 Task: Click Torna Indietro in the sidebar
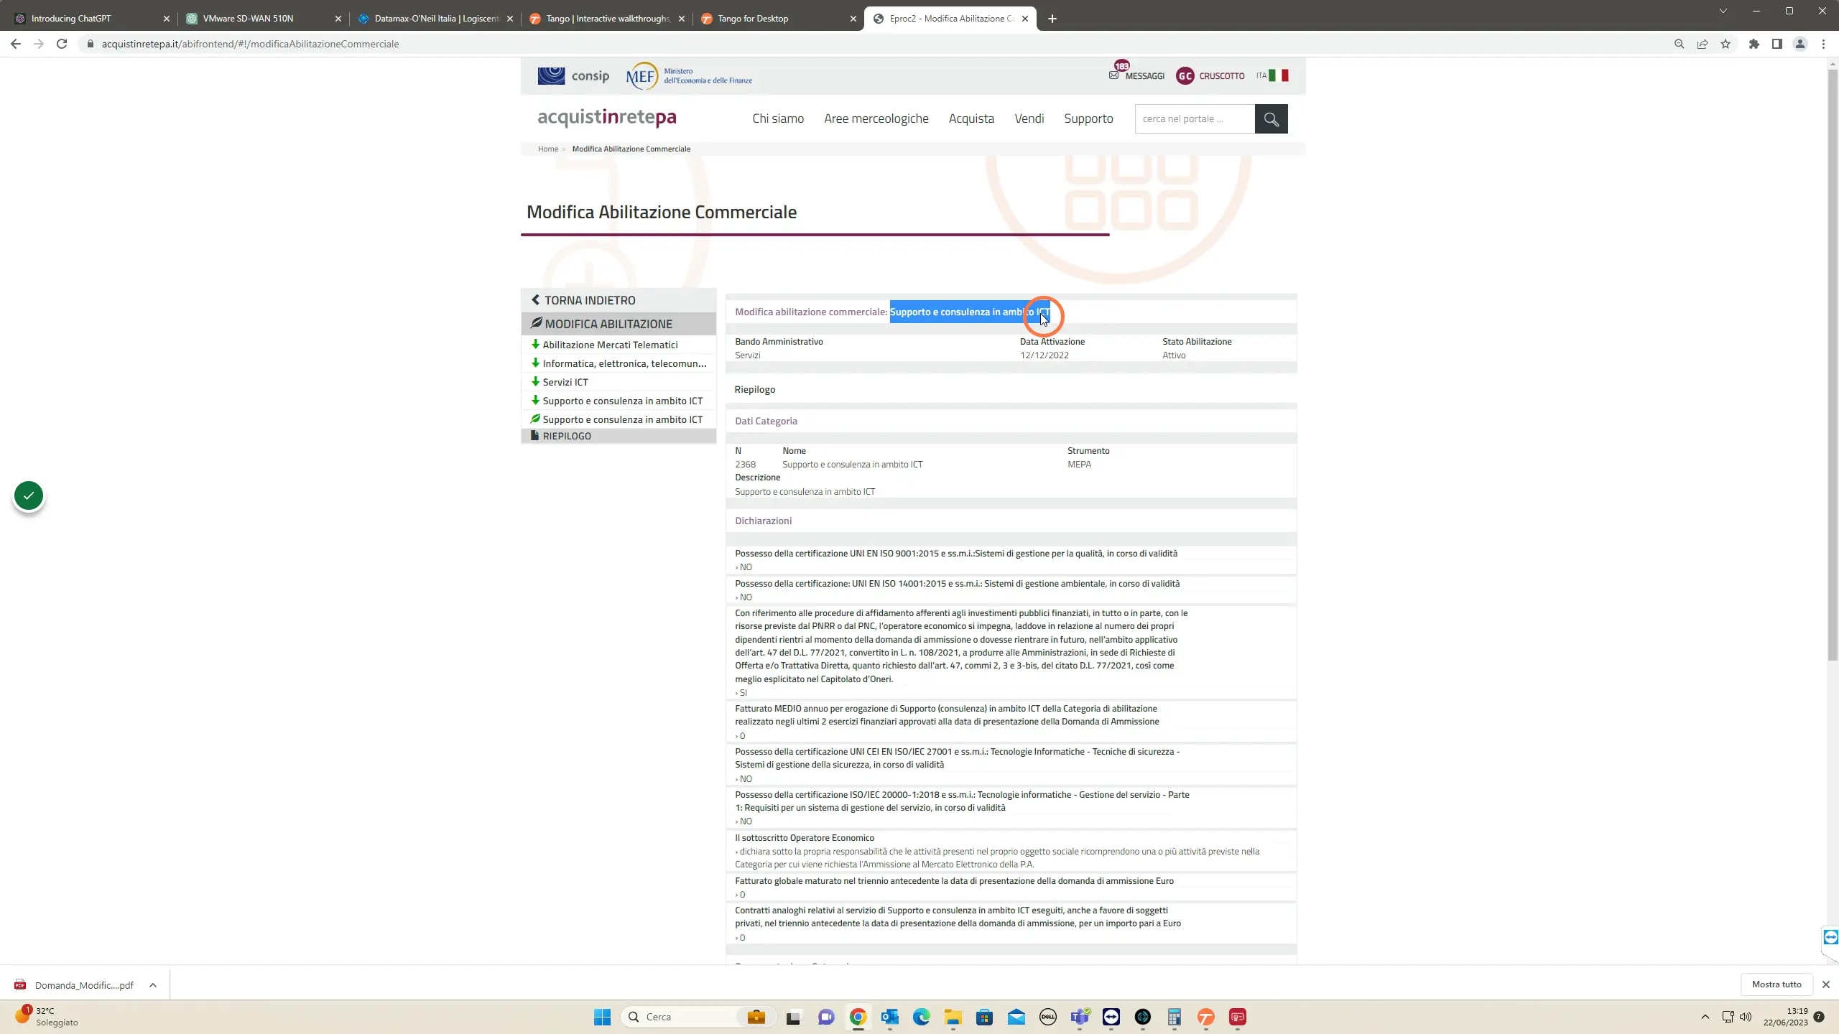pyautogui.click(x=619, y=300)
